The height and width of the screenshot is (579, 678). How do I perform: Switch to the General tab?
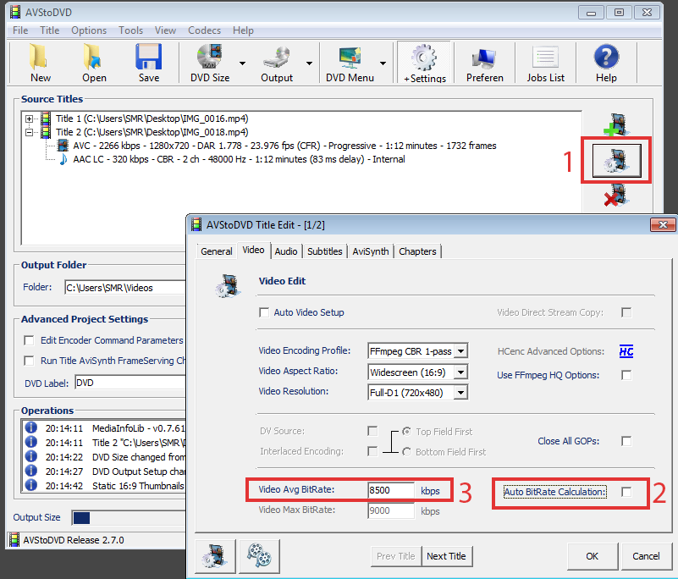[216, 251]
